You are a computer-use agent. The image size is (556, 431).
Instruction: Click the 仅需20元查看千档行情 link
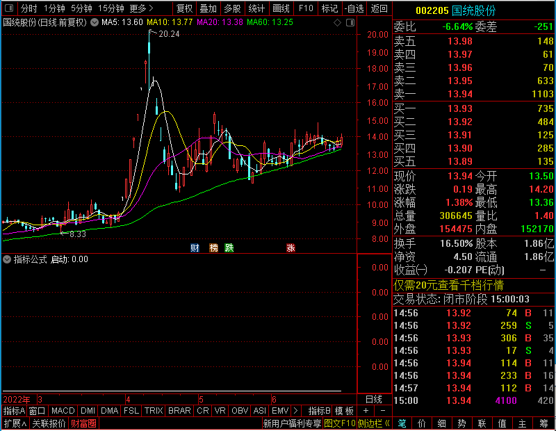pyautogui.click(x=448, y=285)
